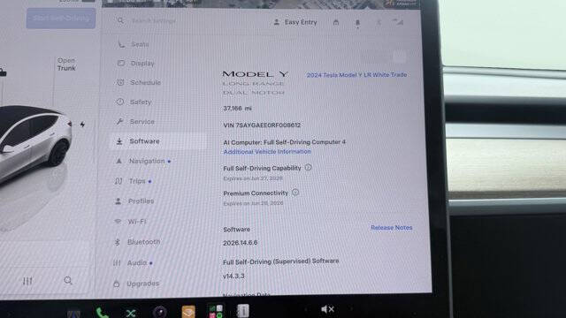Click the Full Self-Driving Capability info icon

click(x=308, y=167)
